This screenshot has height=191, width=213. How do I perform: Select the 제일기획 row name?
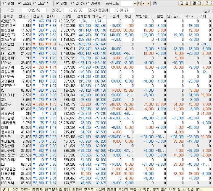(x=8, y=67)
